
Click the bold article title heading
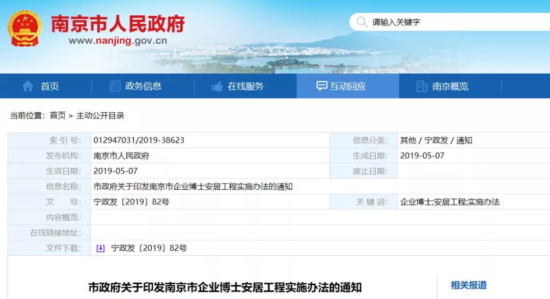225,287
